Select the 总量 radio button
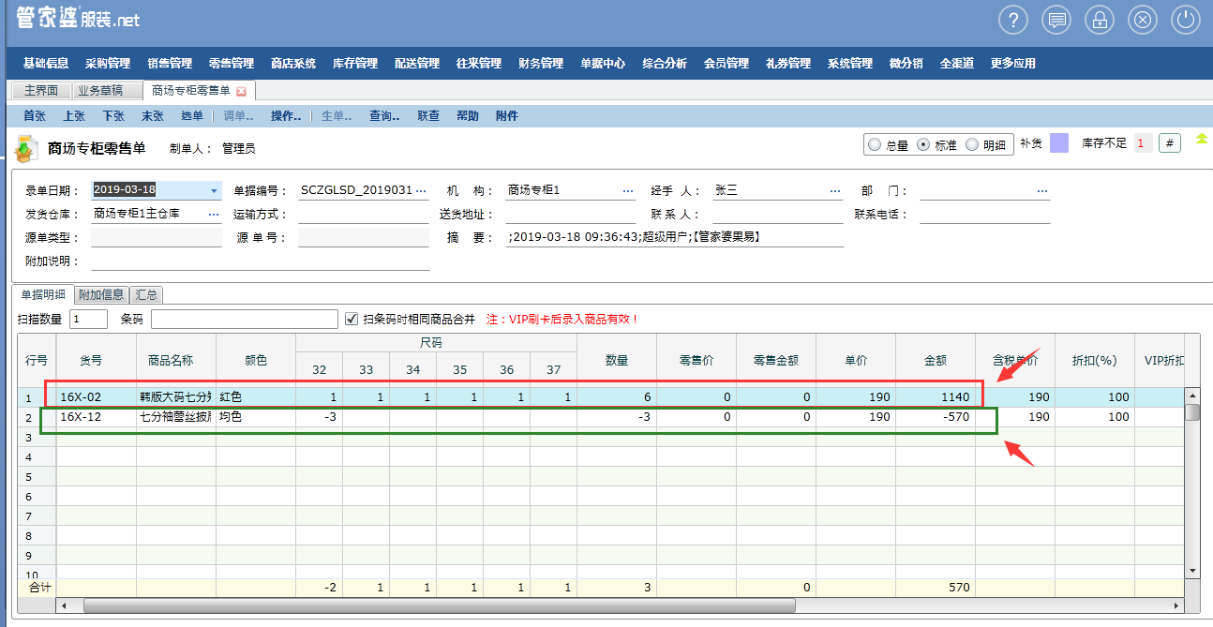The width and height of the screenshot is (1213, 627). click(875, 145)
